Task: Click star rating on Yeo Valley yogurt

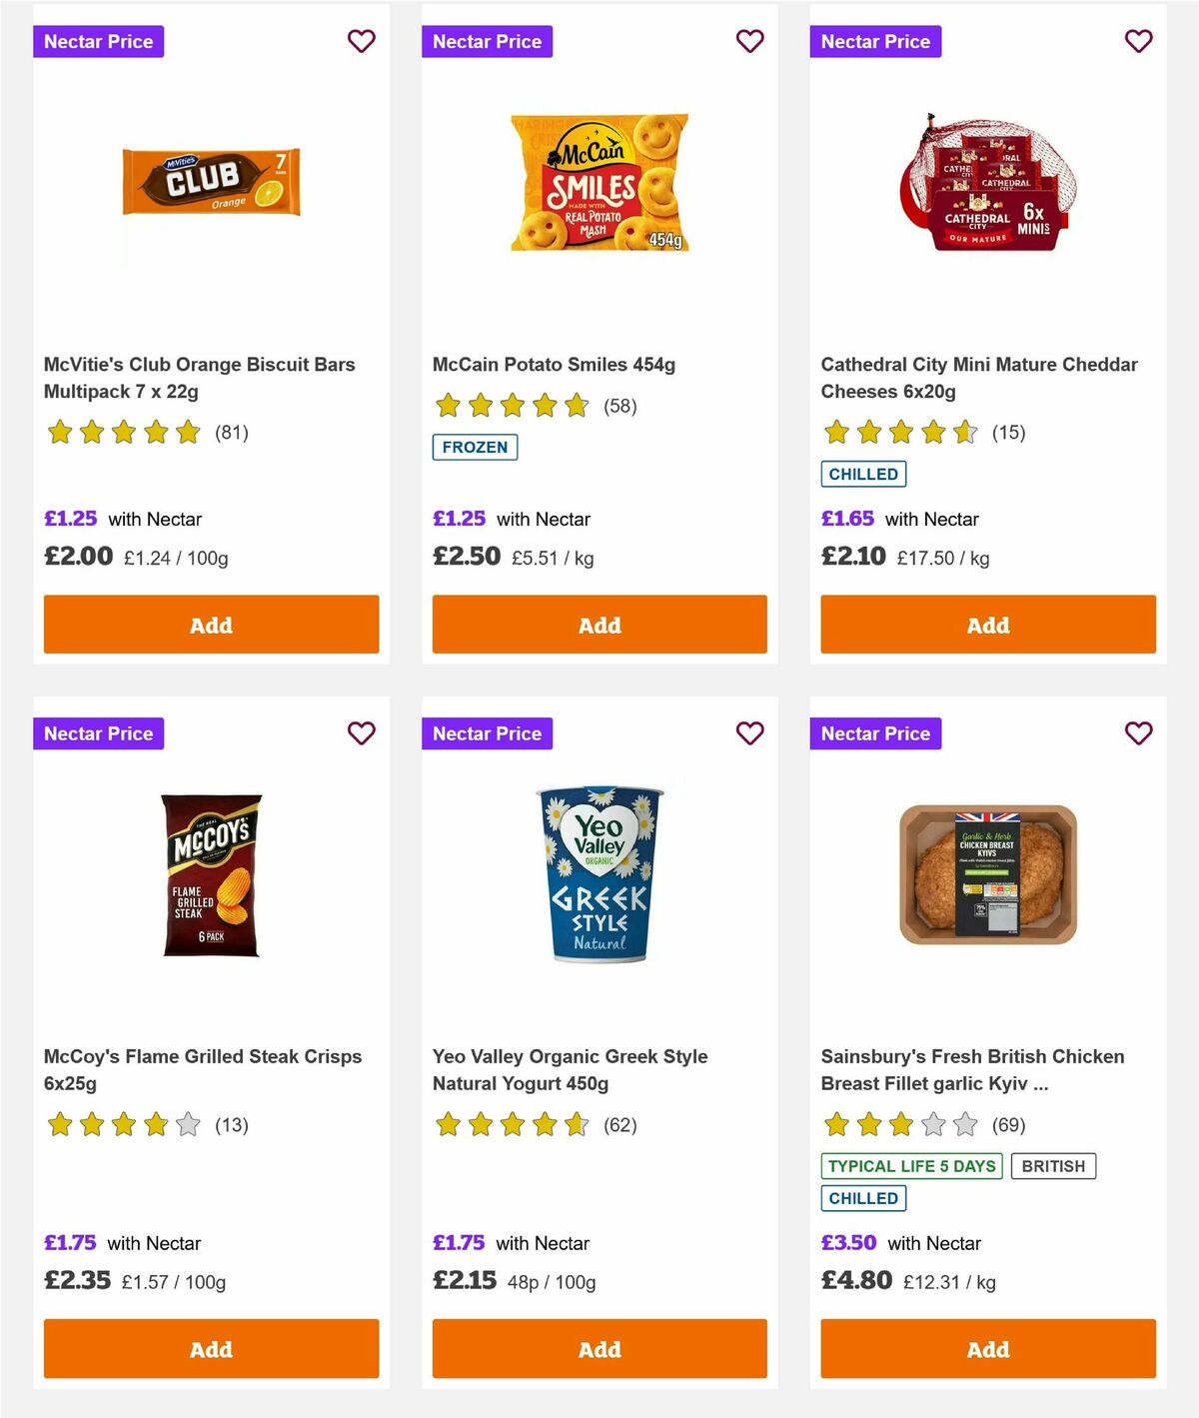Action: [513, 1124]
